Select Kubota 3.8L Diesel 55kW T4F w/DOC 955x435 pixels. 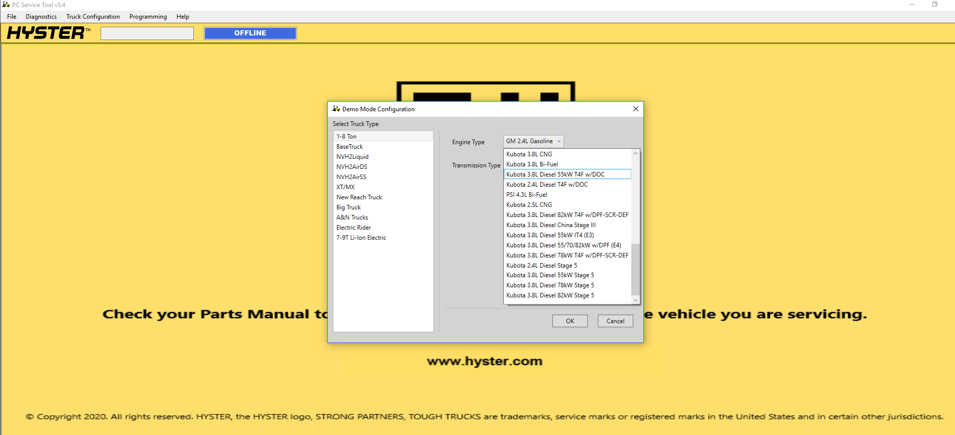coord(555,175)
